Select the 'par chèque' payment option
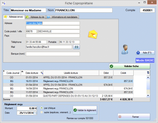158x123 pixels. [42, 108]
